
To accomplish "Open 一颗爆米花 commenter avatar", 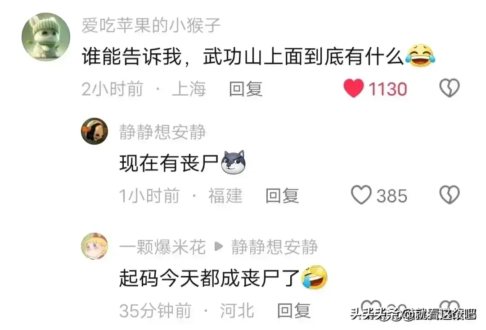I will (x=94, y=246).
